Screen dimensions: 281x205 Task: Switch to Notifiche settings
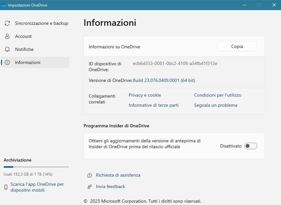(35, 49)
